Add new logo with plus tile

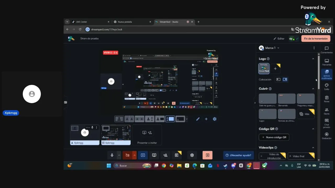[275, 69]
